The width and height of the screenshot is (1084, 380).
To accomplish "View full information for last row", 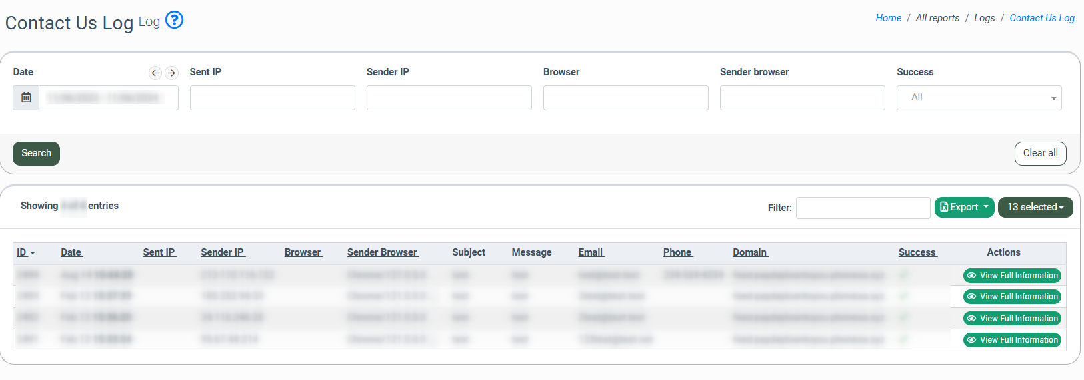I will point(1011,340).
